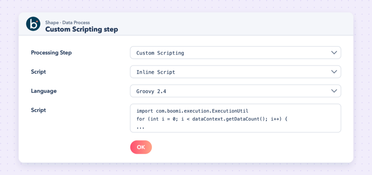Click chevron arrow of Groovy 2.4 field
The height and width of the screenshot is (175, 372).
334,91
